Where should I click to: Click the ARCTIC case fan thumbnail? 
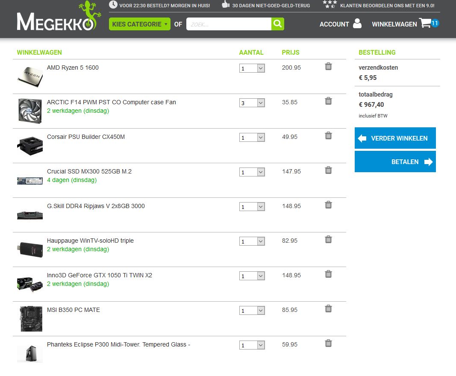(30, 111)
